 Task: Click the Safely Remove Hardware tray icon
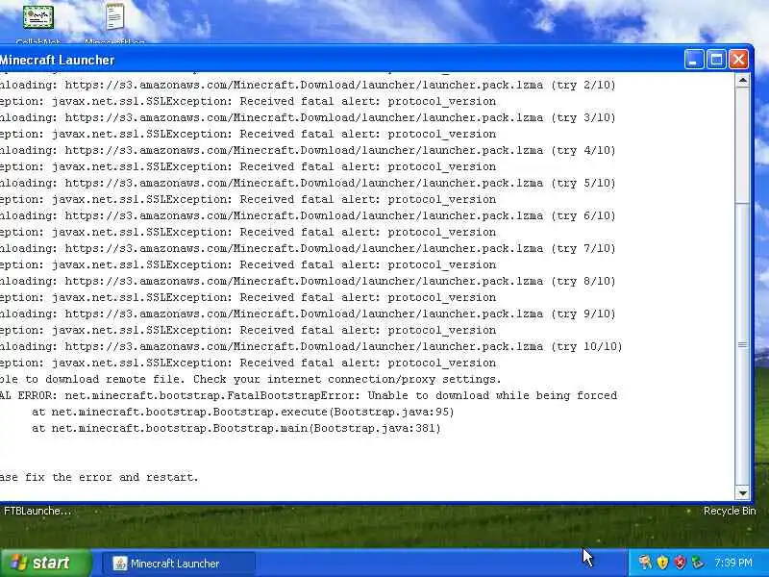(x=698, y=563)
